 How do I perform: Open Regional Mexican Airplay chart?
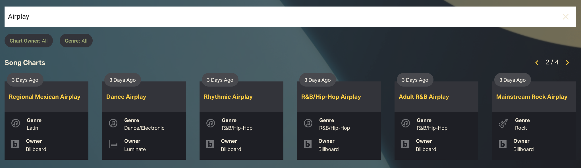coord(45,97)
